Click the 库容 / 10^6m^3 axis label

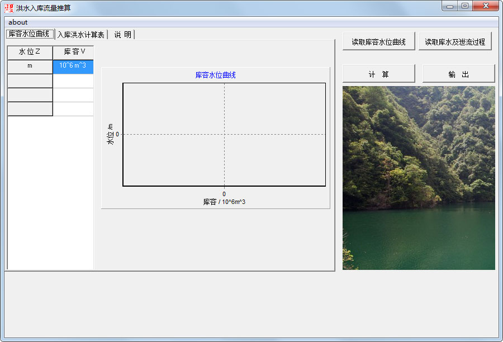pyautogui.click(x=224, y=202)
